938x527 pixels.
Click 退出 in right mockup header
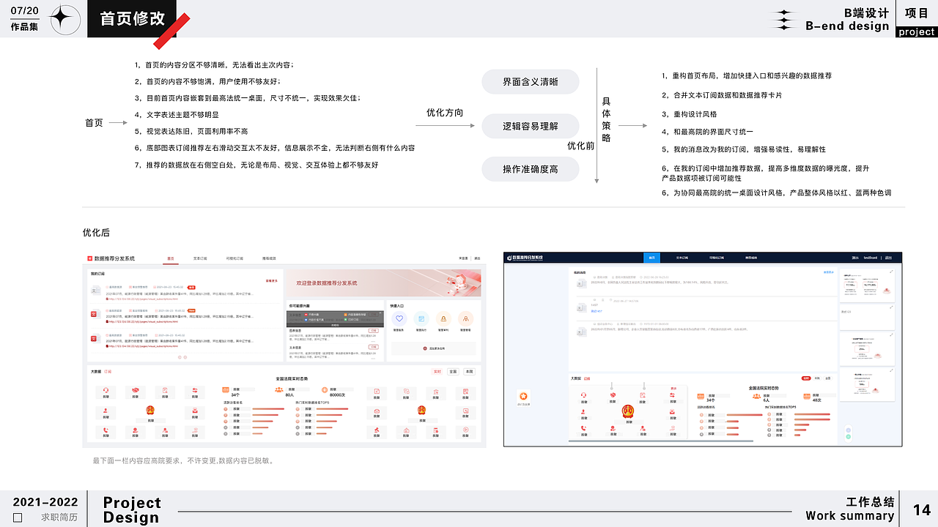[x=888, y=258]
